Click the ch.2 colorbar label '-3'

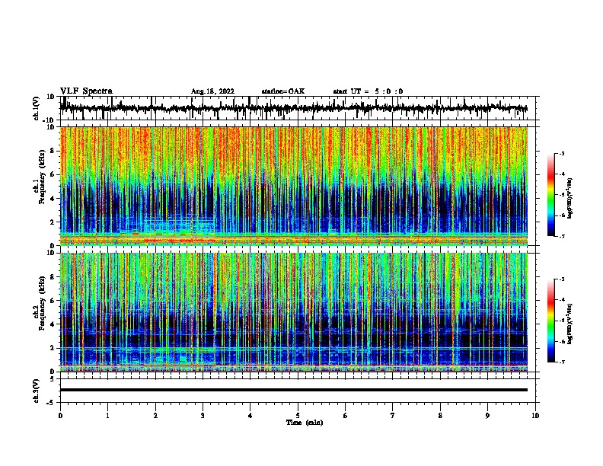(x=561, y=279)
